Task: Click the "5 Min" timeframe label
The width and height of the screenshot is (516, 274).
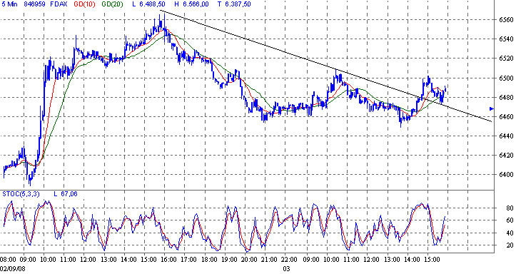Action: point(9,4)
